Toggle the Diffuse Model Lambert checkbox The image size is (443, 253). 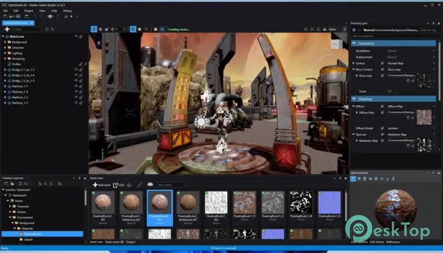pyautogui.click(x=382, y=128)
